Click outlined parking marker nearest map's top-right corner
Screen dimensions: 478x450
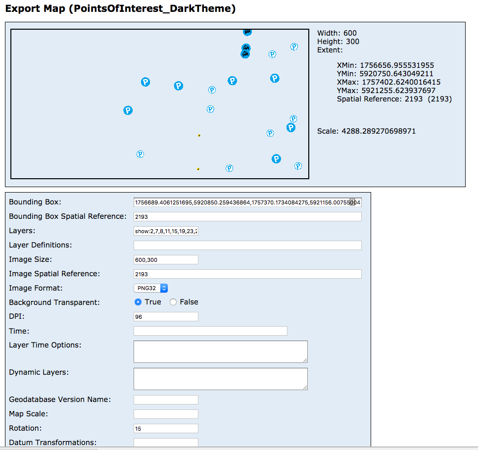coord(294,47)
